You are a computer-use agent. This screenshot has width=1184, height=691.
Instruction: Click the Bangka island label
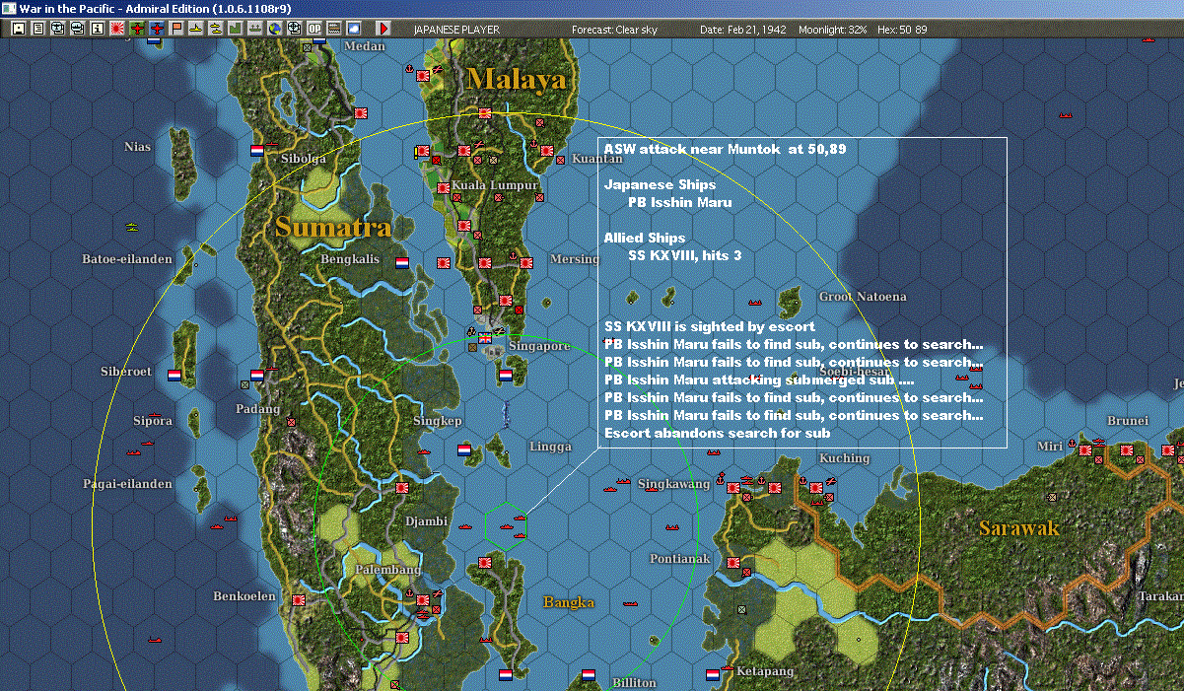569,601
